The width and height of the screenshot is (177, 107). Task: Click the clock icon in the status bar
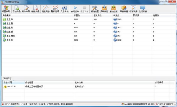tap(156, 104)
